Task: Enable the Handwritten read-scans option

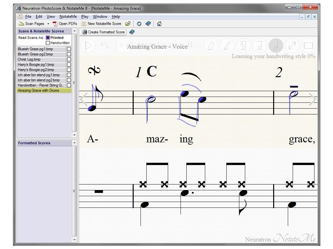Action: [x=48, y=43]
